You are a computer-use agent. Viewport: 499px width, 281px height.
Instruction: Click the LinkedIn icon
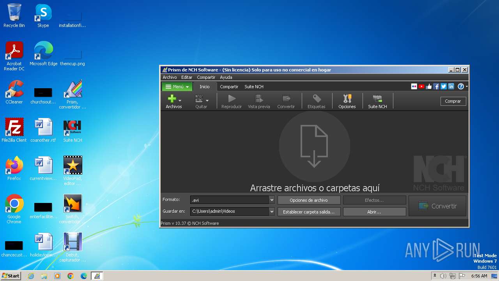click(x=451, y=87)
